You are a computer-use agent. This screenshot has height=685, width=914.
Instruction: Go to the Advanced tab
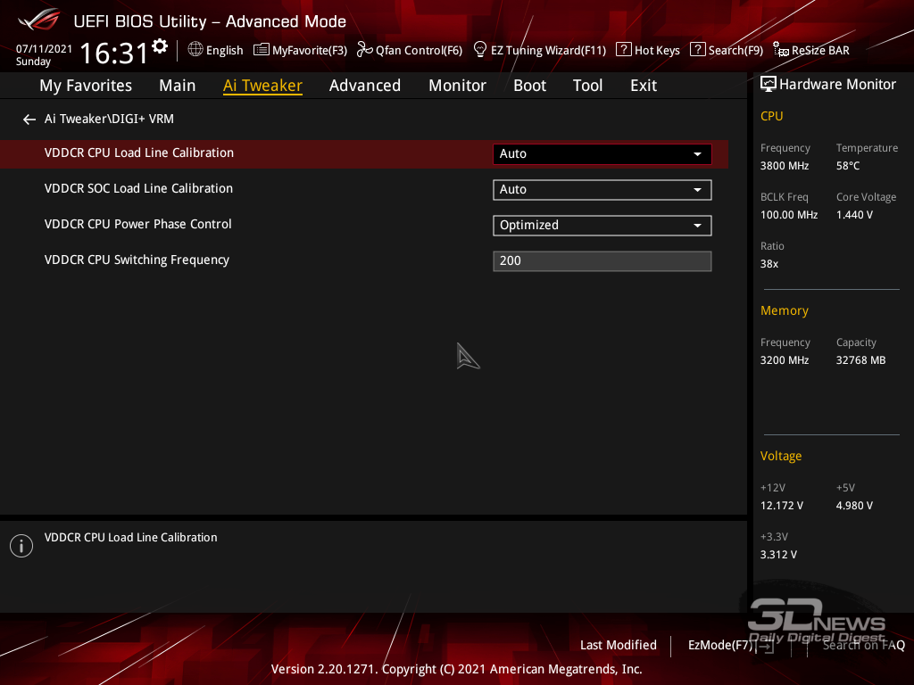click(x=365, y=86)
